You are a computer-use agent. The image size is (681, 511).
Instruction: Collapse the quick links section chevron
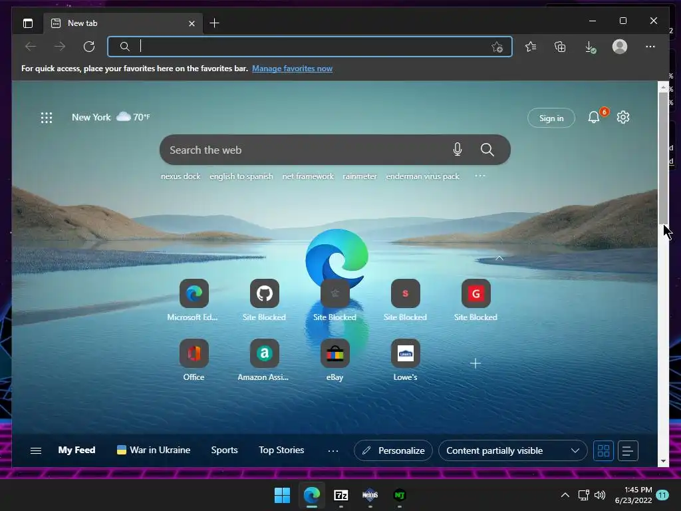coord(499,258)
